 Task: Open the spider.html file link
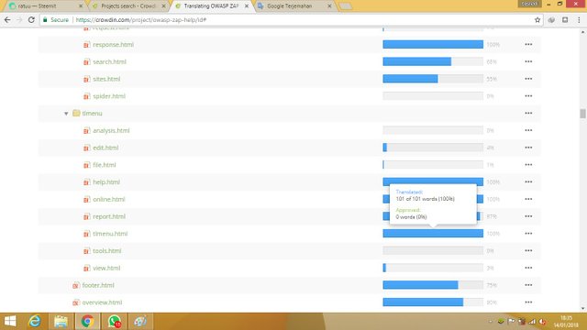coord(109,96)
